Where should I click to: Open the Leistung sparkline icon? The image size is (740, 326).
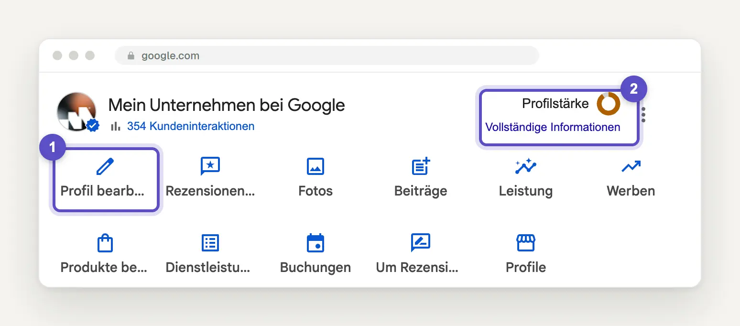coord(526,166)
